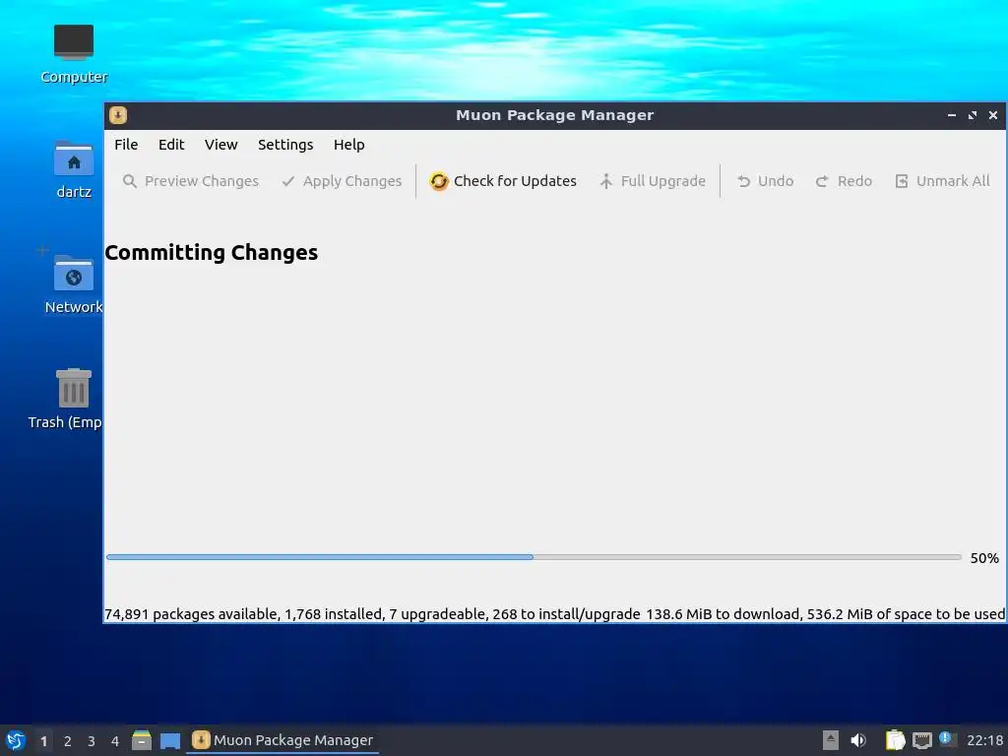Click the Muon icon in title bar
Image resolution: width=1008 pixels, height=756 pixels.
pos(118,115)
